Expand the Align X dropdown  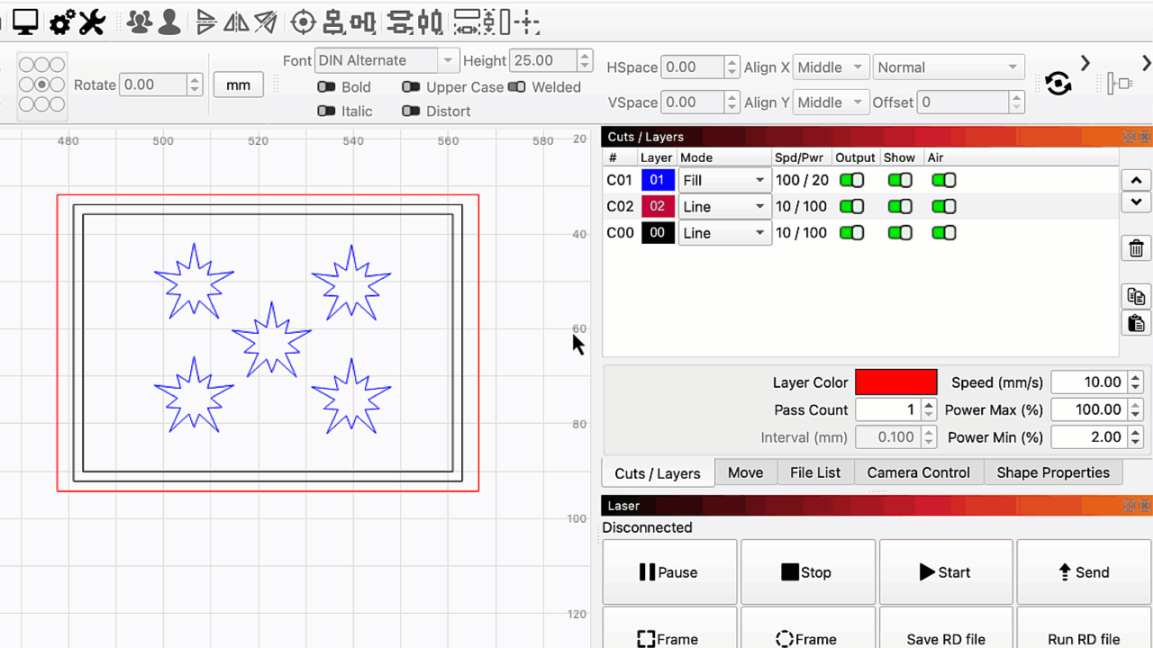(x=831, y=67)
